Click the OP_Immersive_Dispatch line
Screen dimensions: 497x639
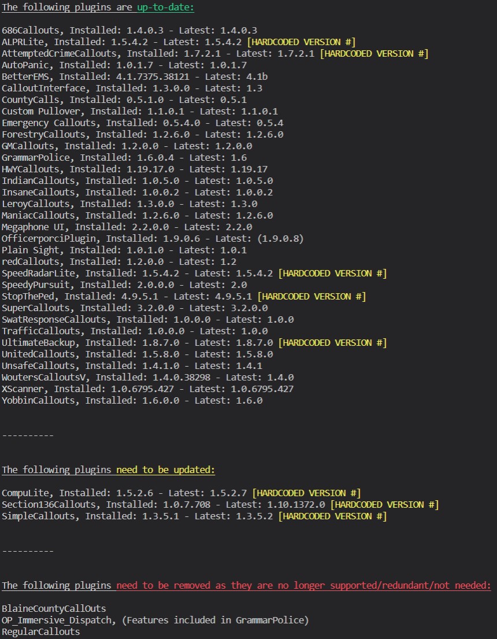coord(155,620)
